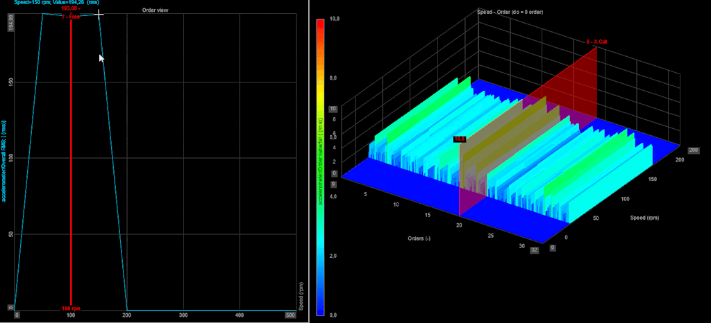This screenshot has height=323, width=711.
Task: Click the 'Order view' graph title
Action: pos(156,10)
